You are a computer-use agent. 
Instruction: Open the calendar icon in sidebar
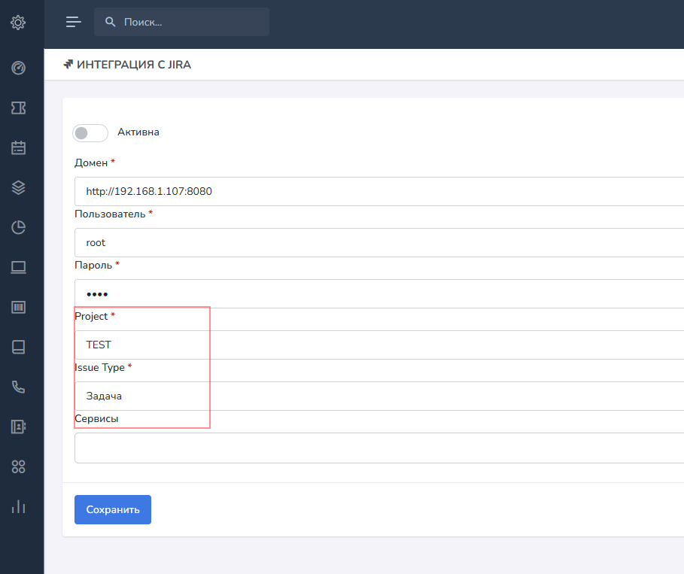[x=19, y=147]
